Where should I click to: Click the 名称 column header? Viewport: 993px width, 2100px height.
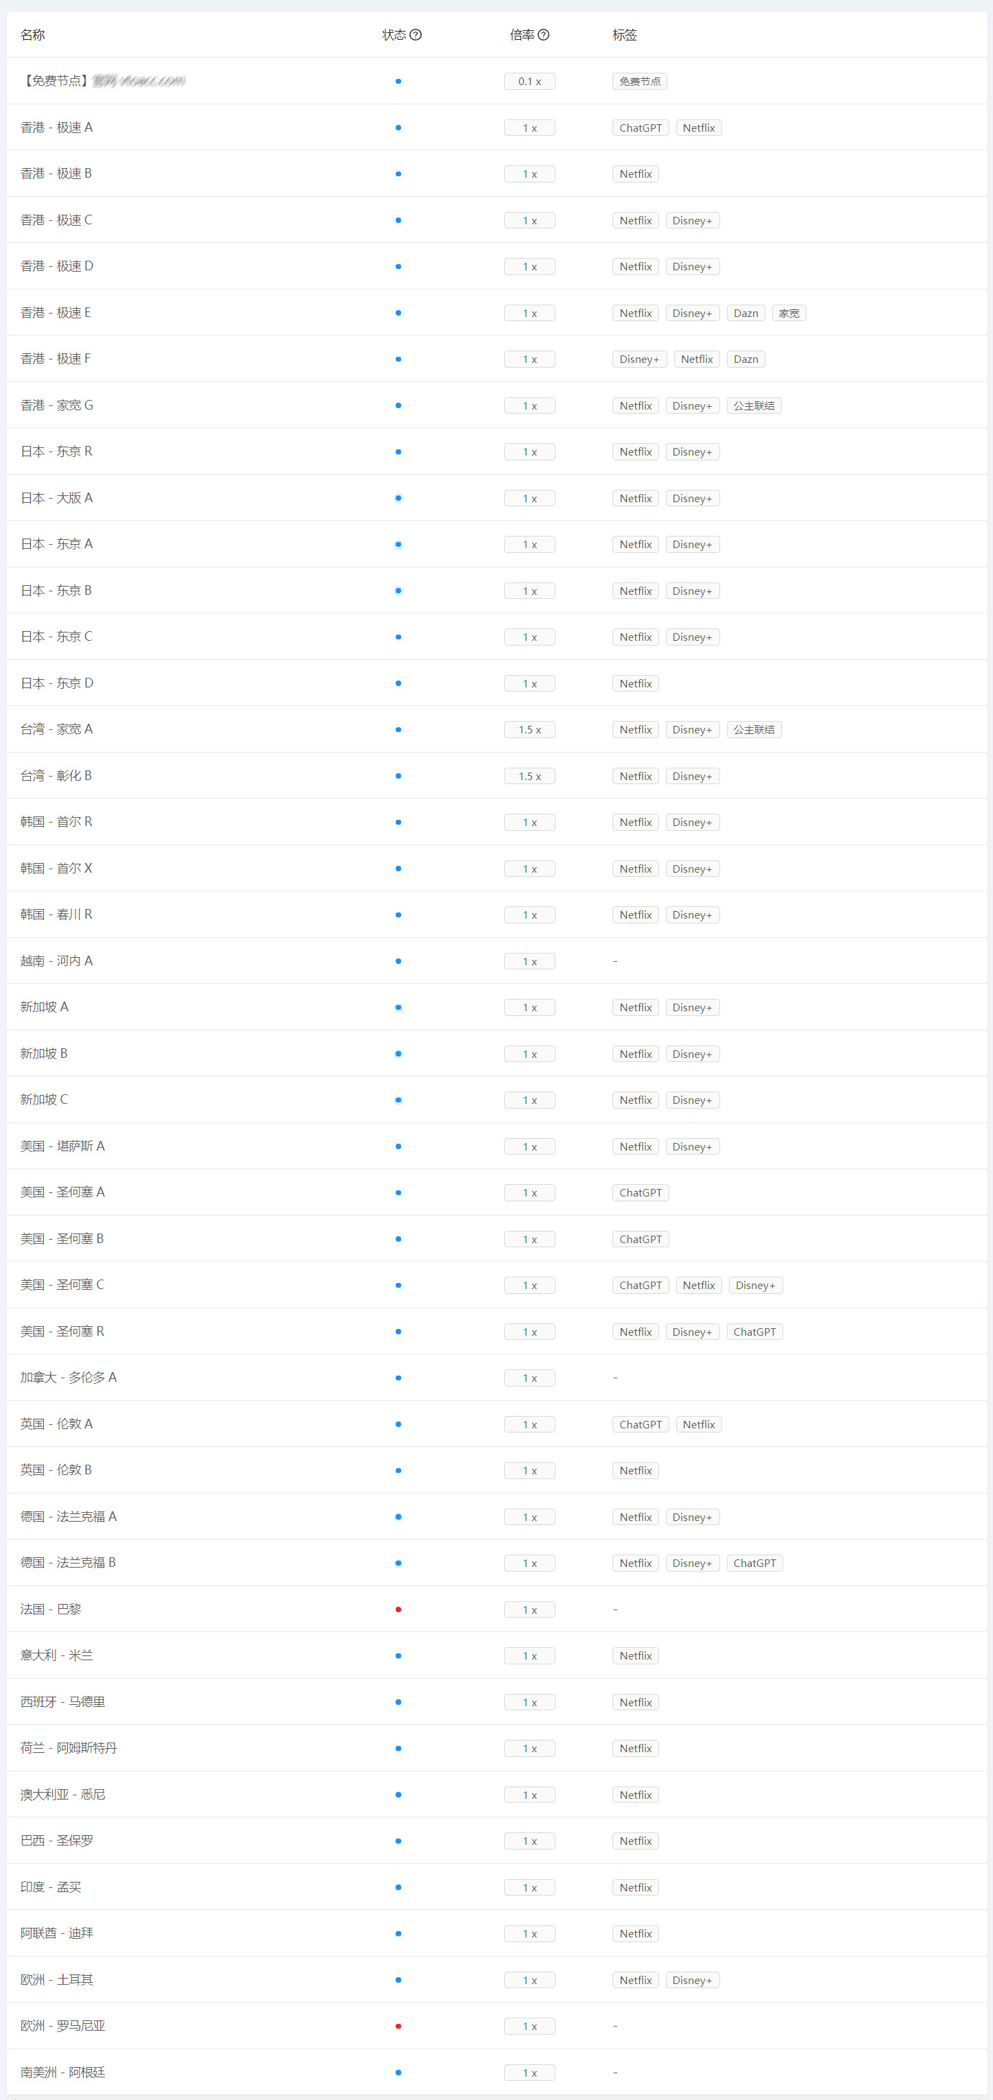[x=33, y=35]
